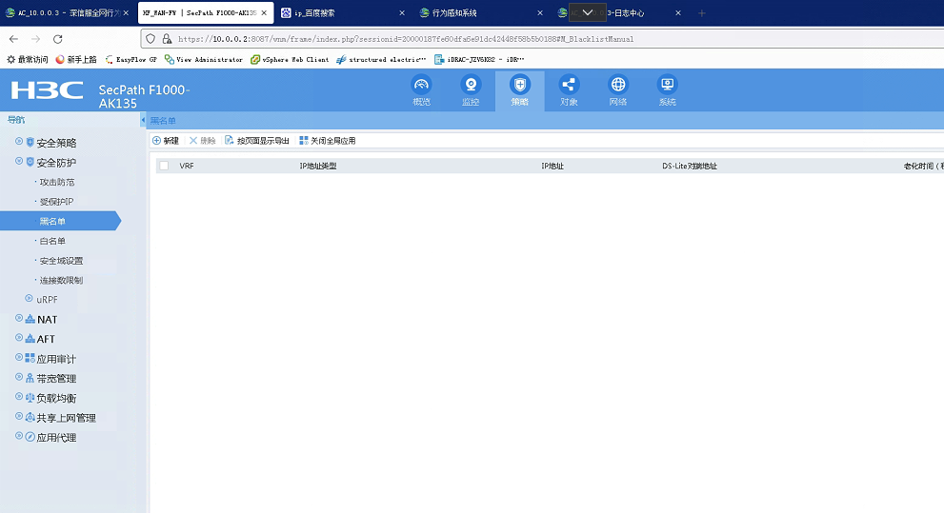Click the NAT tree icon

[x=30, y=319]
